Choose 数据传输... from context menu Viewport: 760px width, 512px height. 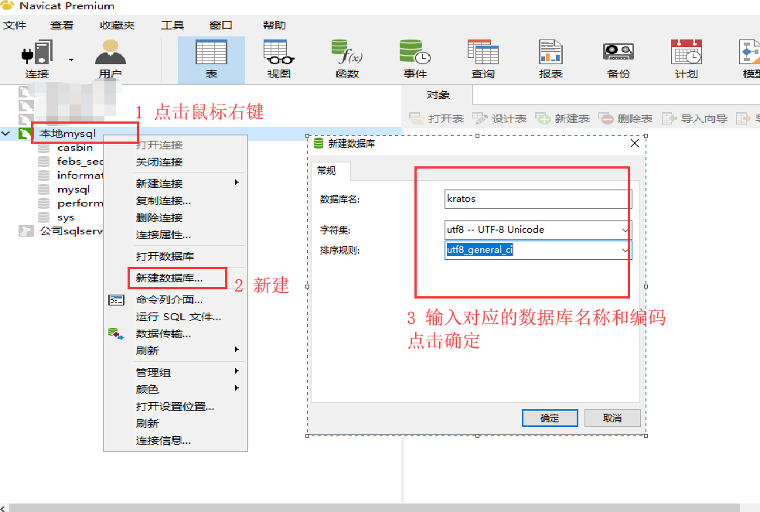click(x=163, y=333)
